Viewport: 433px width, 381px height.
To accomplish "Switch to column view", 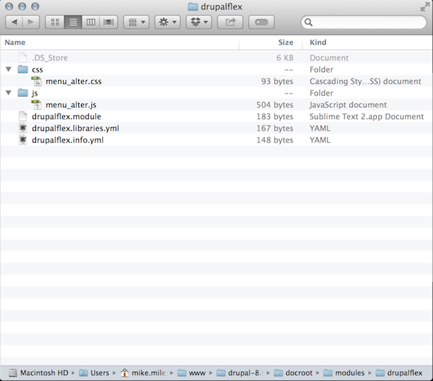I will click(x=91, y=22).
